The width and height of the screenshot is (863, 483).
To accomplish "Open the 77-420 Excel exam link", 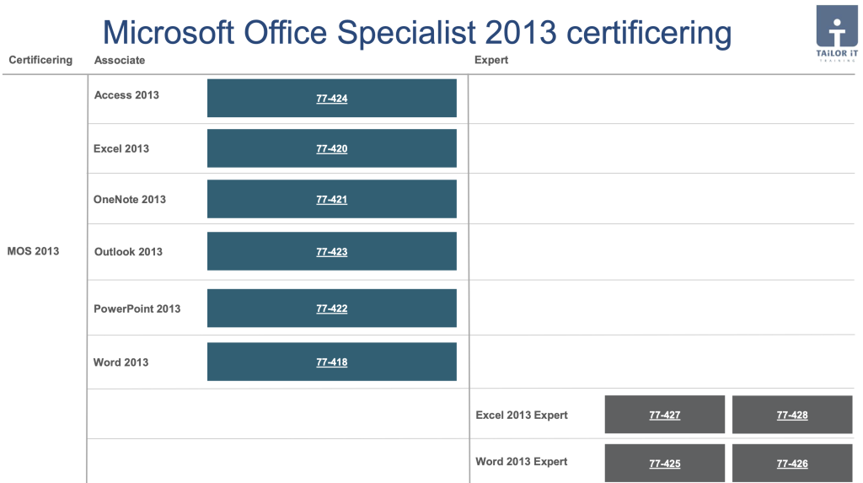I will [x=331, y=148].
